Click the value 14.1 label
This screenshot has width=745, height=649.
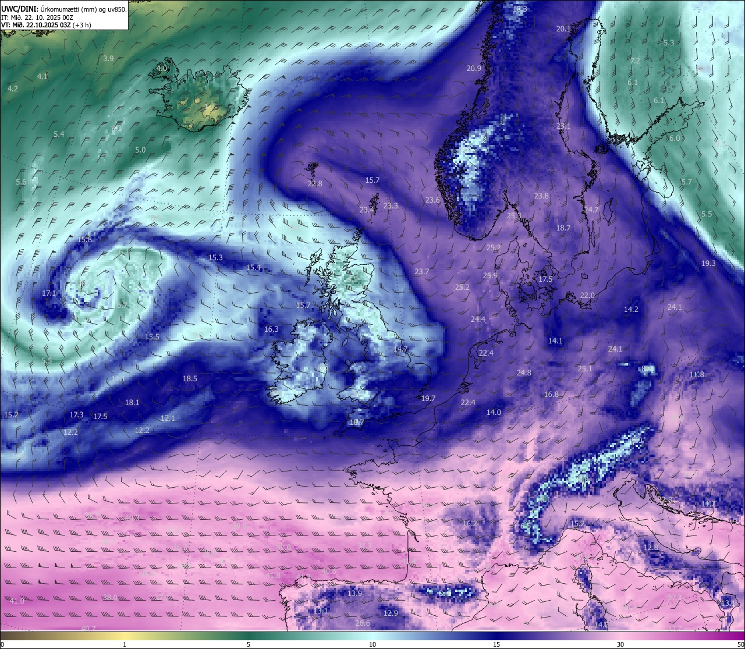click(555, 341)
